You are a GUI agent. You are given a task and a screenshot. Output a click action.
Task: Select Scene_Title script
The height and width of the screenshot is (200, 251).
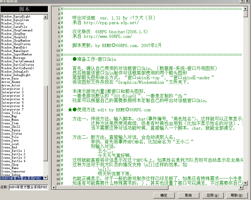click(x=11, y=113)
